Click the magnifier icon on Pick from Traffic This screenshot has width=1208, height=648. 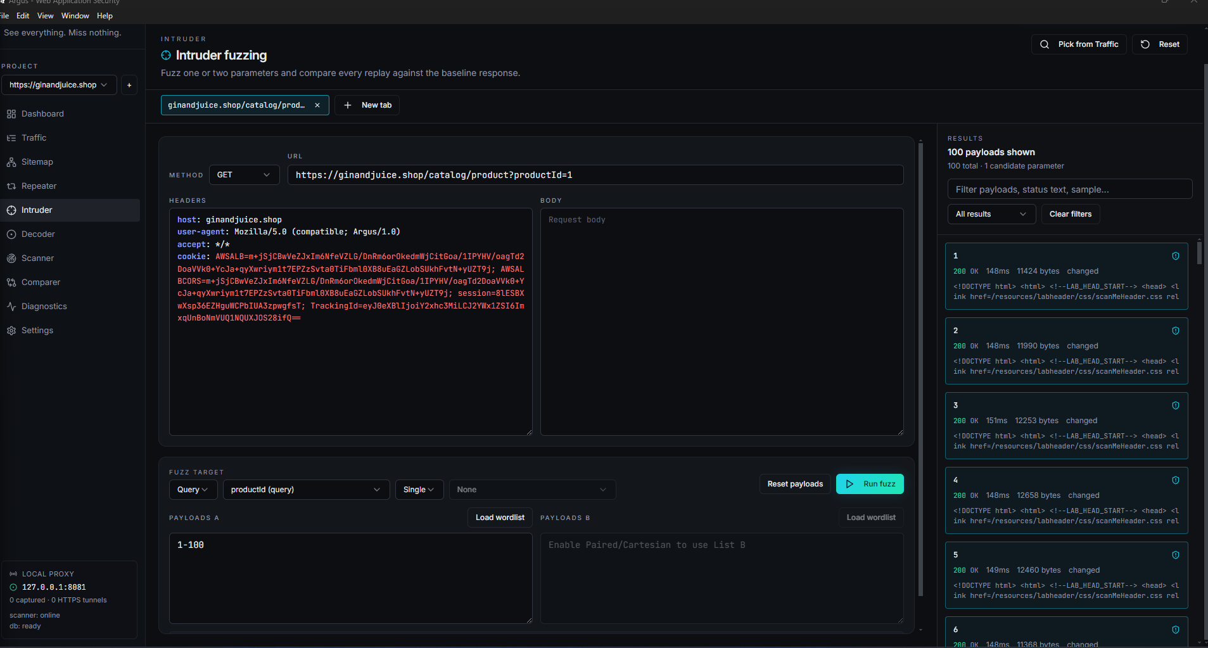pyautogui.click(x=1045, y=44)
